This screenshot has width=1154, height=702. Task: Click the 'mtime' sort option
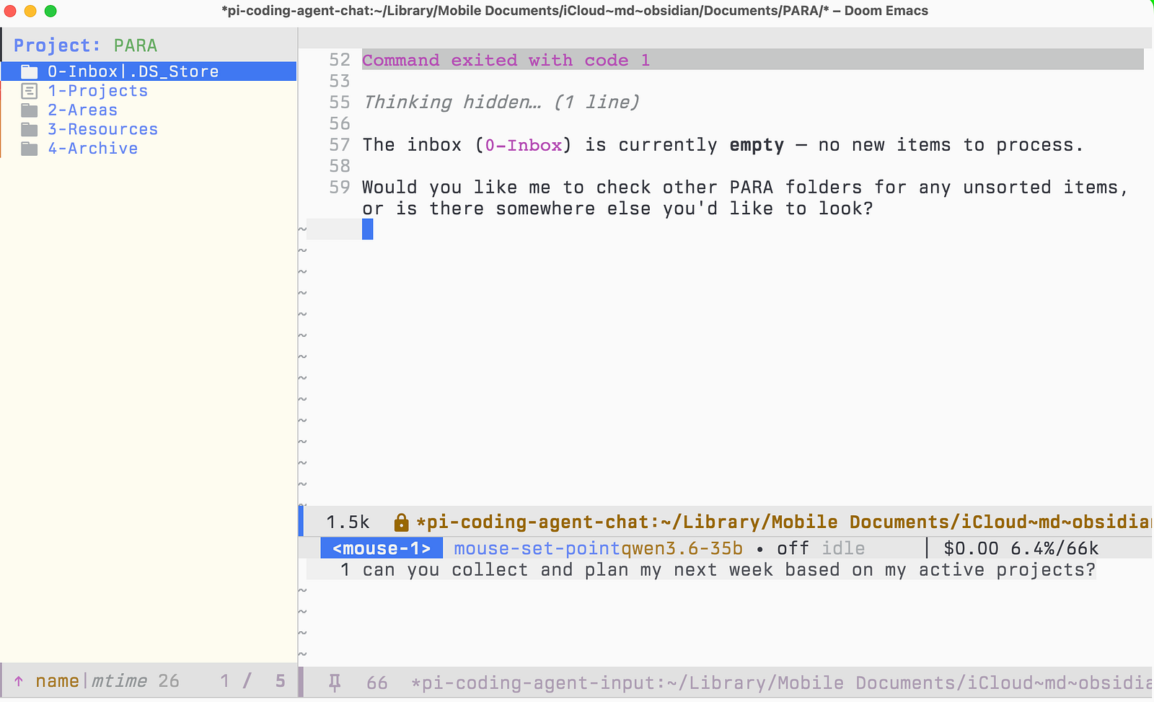click(119, 681)
